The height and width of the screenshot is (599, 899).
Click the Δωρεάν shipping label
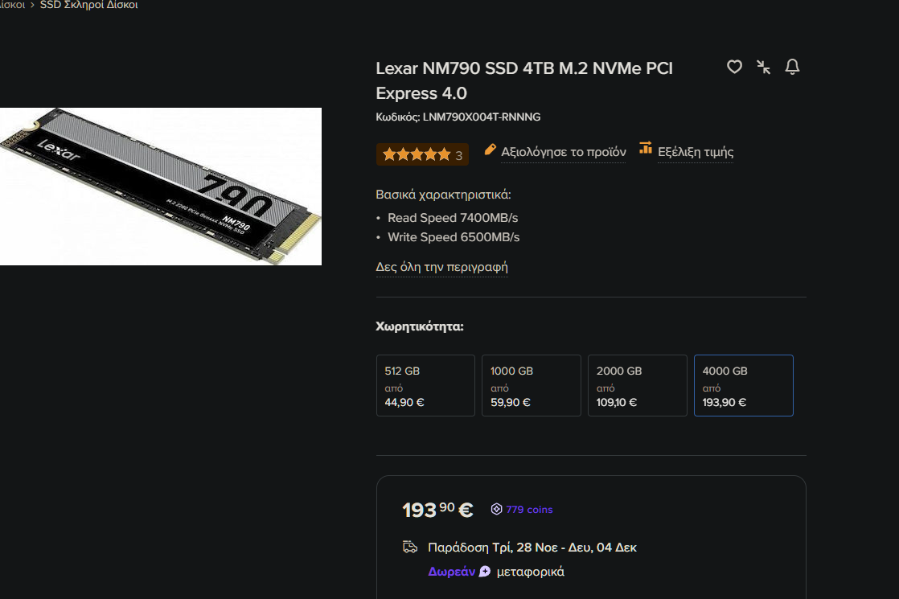452,572
